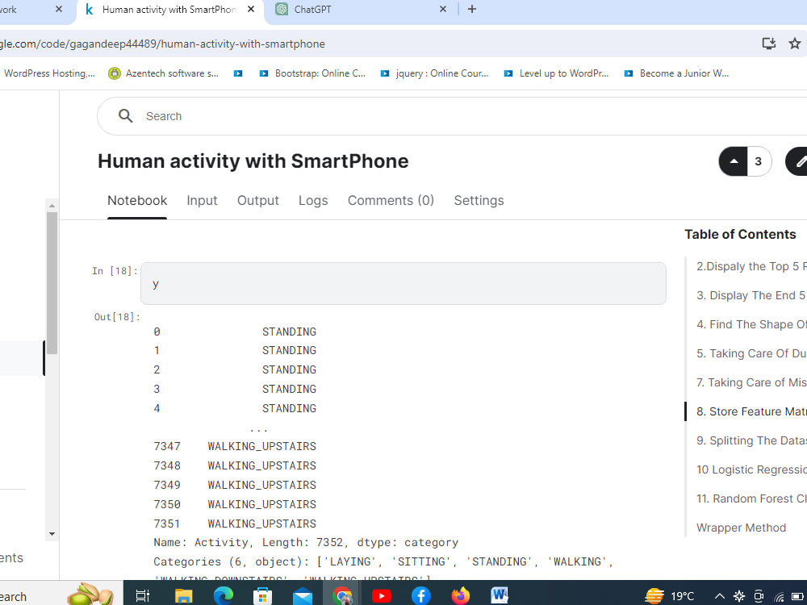Go to 4. Find The Shape contents entry
807x605 pixels.
tap(751, 324)
